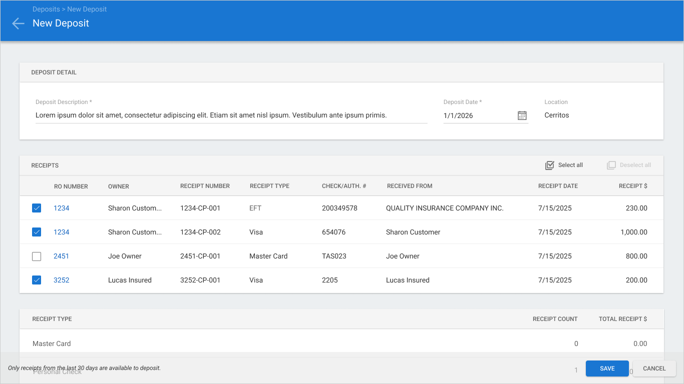Sort by RECEIPT DATE column header
The height and width of the screenshot is (384, 684).
[558, 186]
